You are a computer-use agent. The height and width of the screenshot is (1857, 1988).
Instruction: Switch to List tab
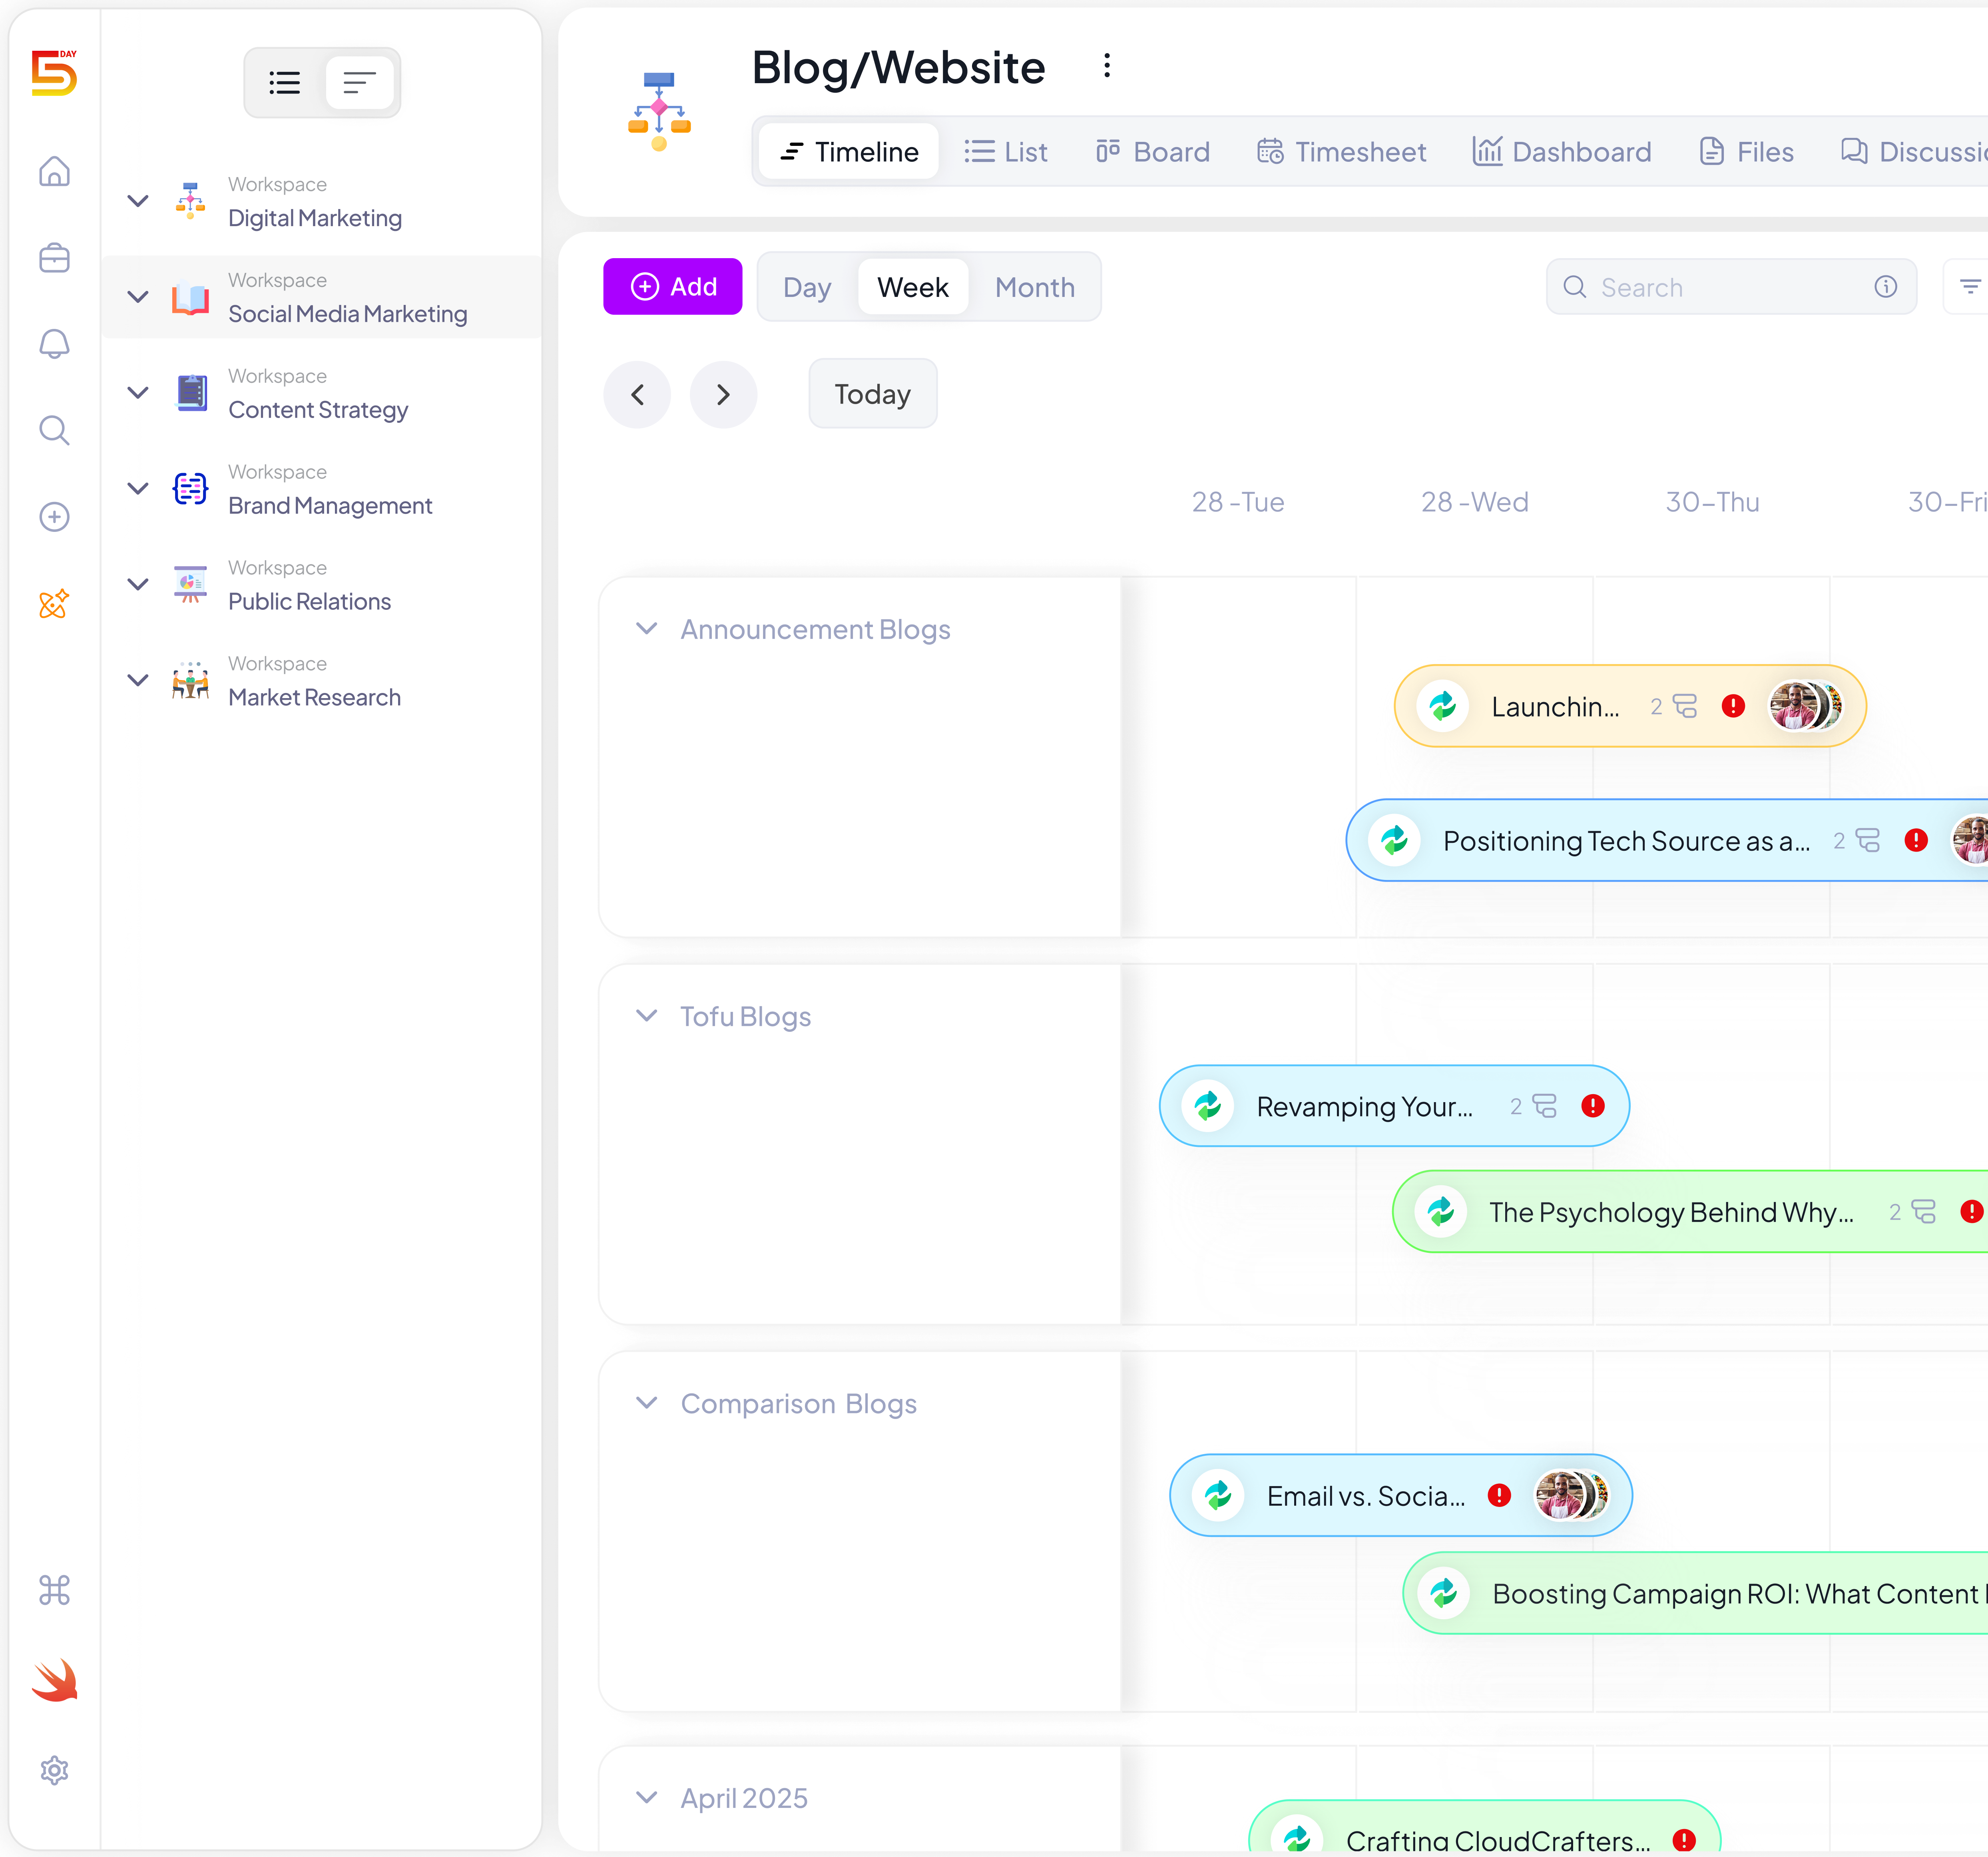(1005, 151)
